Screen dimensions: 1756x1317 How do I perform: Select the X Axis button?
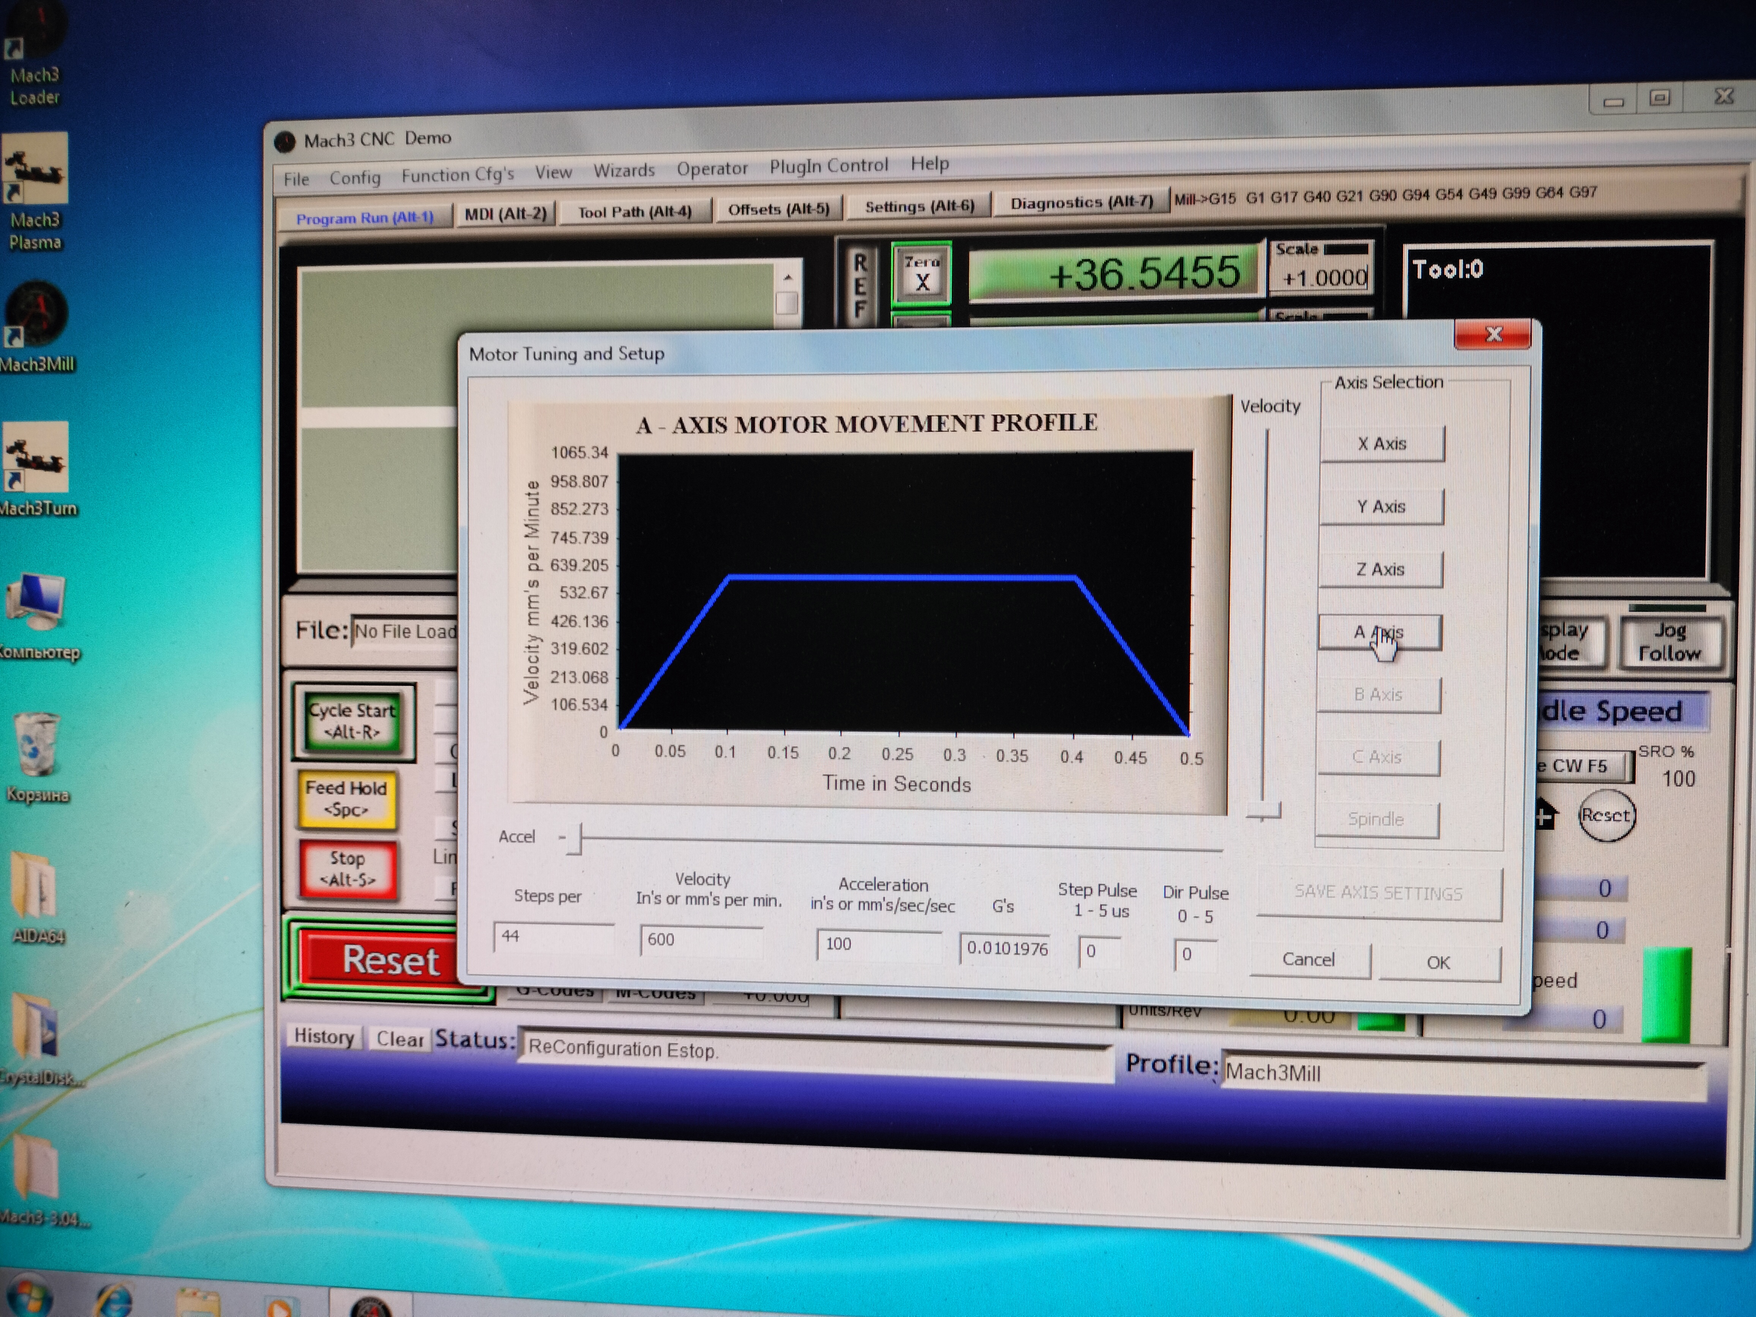(1381, 444)
